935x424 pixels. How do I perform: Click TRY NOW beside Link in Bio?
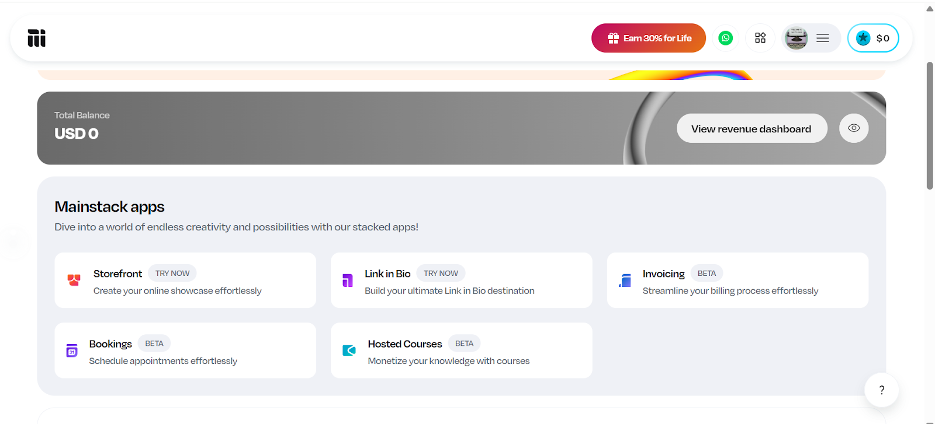[x=441, y=272]
